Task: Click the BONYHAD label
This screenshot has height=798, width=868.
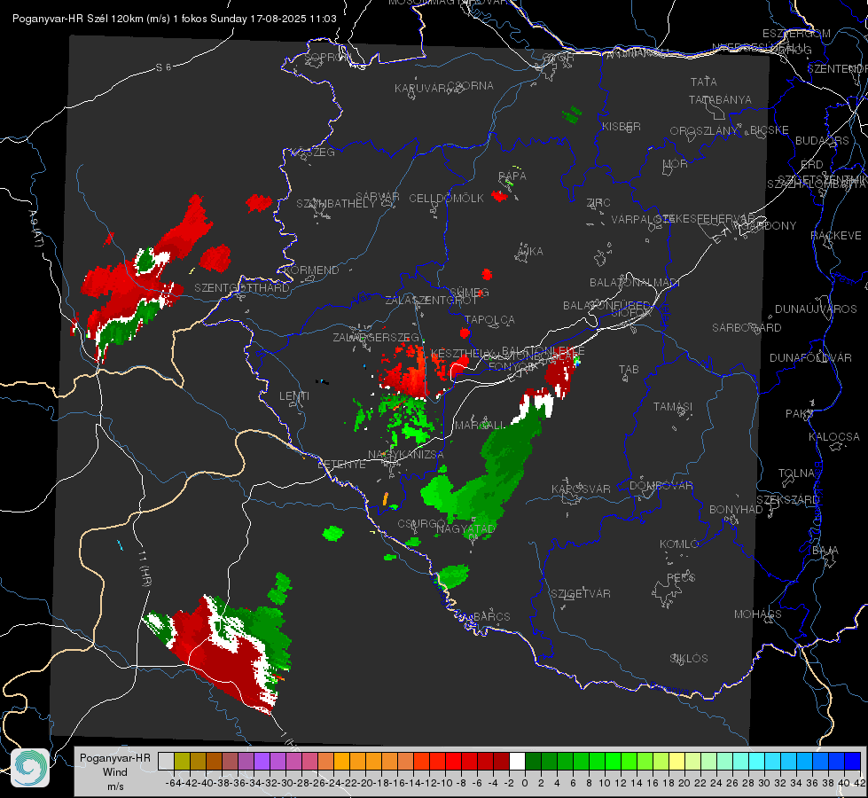Action: pyautogui.click(x=736, y=510)
